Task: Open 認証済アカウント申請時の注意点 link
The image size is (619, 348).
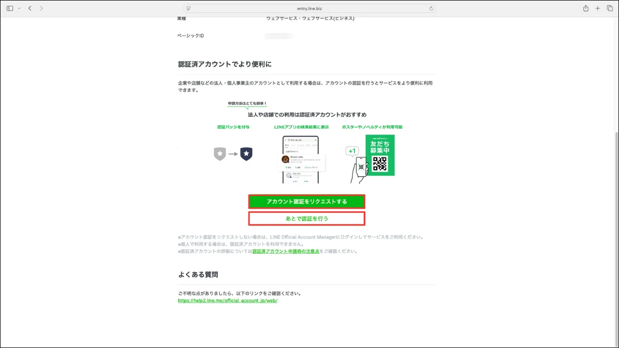Action: (286, 251)
